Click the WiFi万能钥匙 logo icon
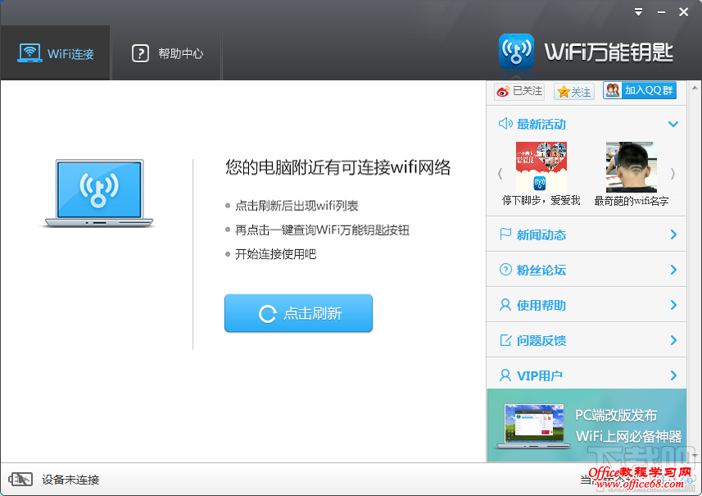 515,49
